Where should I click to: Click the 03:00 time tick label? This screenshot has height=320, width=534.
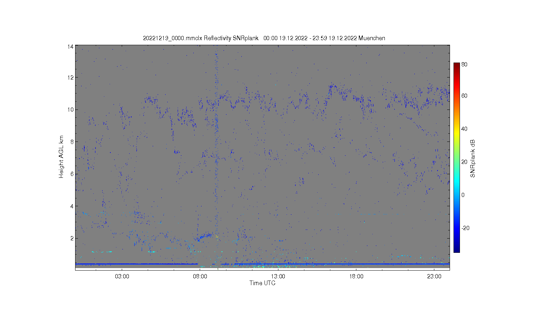click(122, 277)
